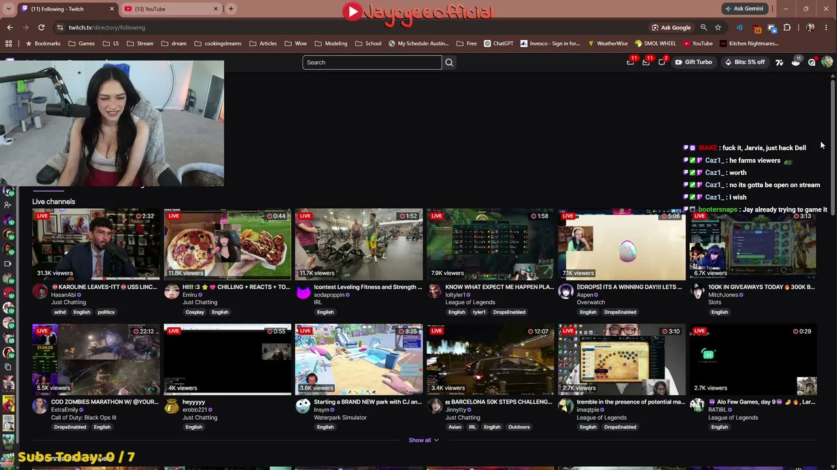Click the Outdoors tag on Jinnytty stream
837x470 pixels.
click(x=519, y=427)
